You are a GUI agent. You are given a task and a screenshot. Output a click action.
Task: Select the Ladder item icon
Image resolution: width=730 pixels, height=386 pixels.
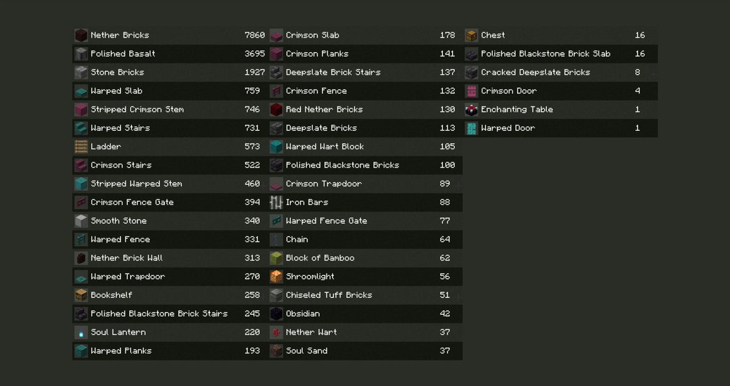pyautogui.click(x=81, y=146)
